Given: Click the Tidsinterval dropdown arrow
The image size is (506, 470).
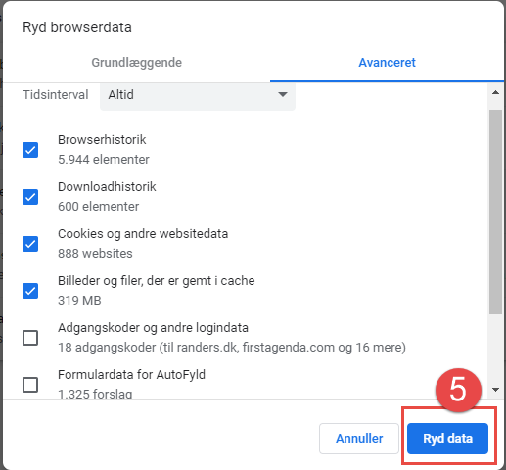Looking at the screenshot, I should pos(283,95).
